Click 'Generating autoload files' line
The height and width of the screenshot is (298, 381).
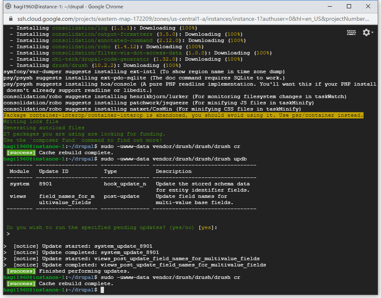[44, 128]
